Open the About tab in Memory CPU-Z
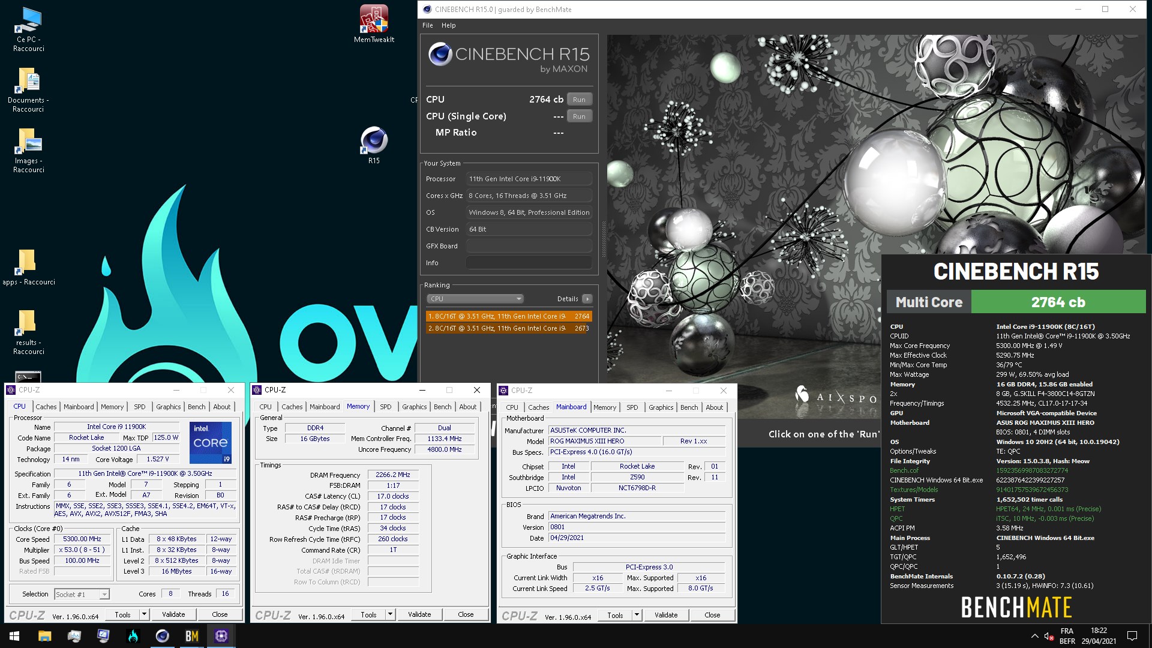The image size is (1152, 648). (x=467, y=407)
